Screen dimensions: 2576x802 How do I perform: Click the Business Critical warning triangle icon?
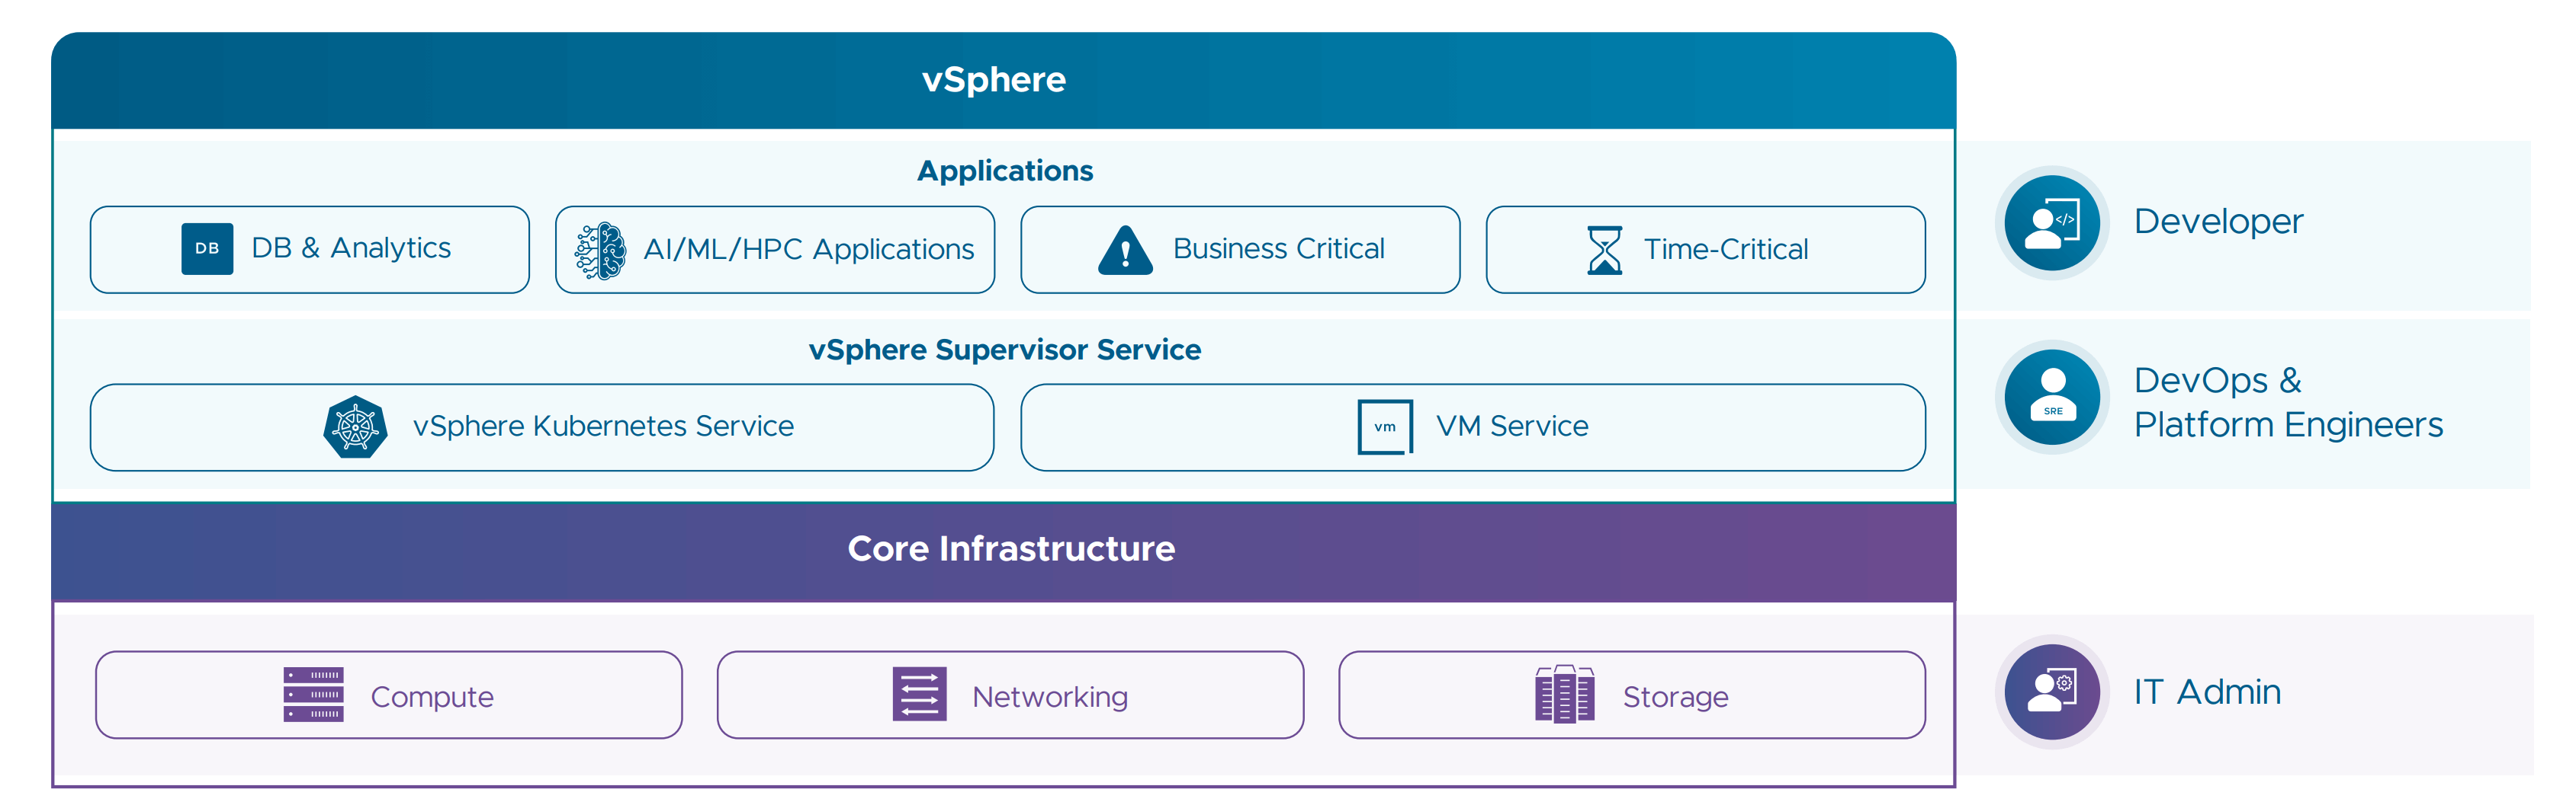click(1125, 250)
